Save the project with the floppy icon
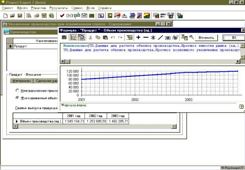This screenshot has width=245, height=170. (20, 16)
